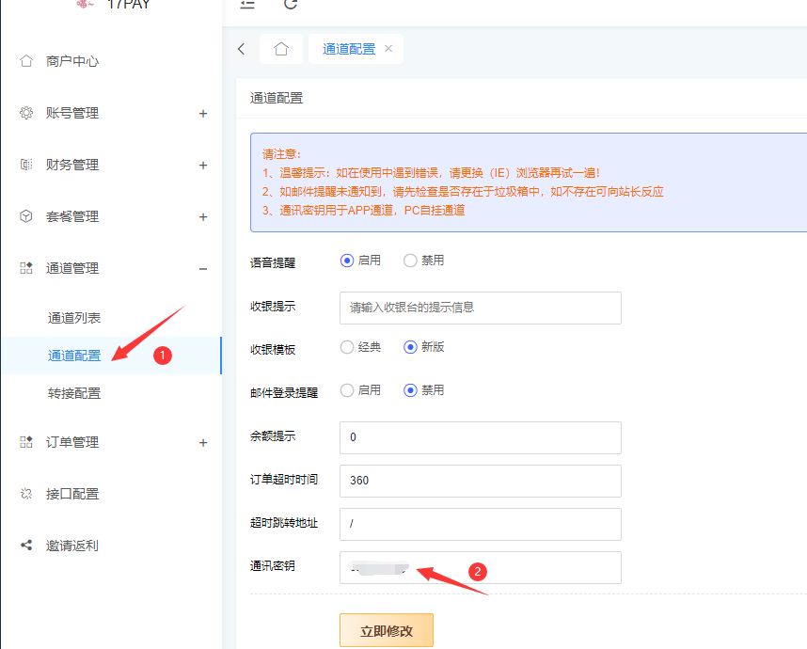
Task: Open 转接配置 submenu item
Action: [x=74, y=393]
